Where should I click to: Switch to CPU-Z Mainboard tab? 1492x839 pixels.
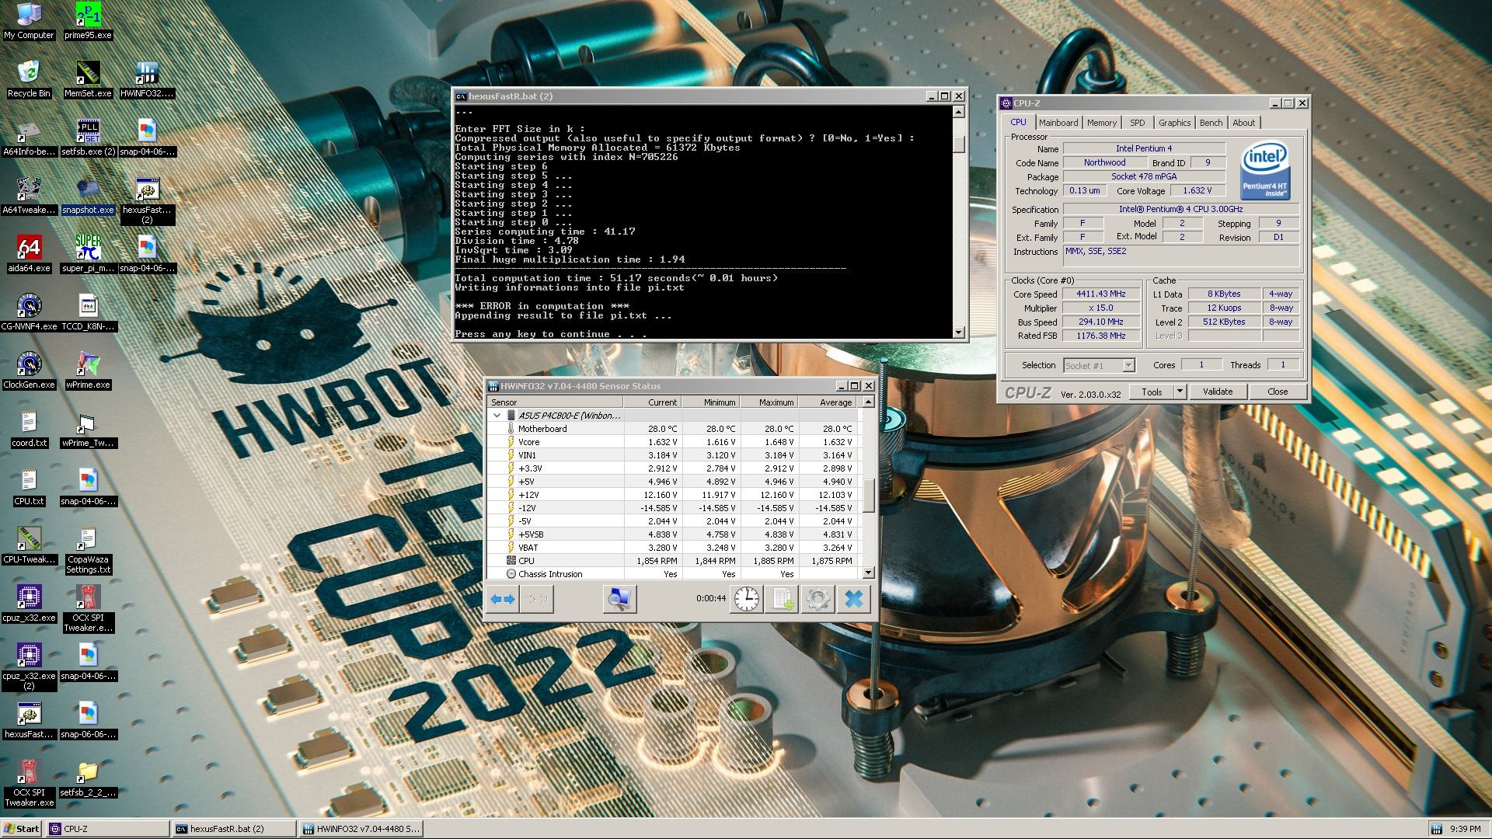pos(1058,123)
